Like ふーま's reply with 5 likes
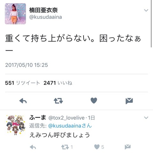Image resolution: width=153 pixels, height=153 pixels. (99, 147)
